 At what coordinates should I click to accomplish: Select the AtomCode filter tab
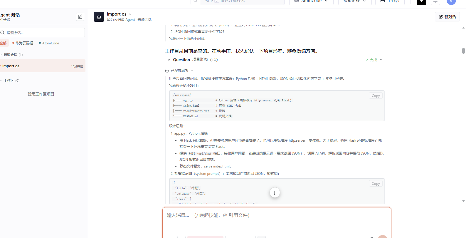(x=49, y=43)
